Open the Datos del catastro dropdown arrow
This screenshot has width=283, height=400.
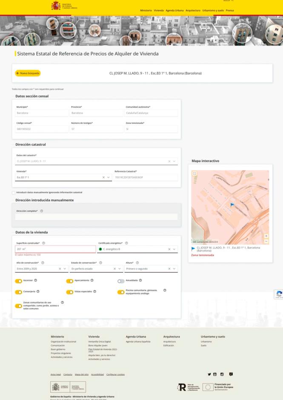[174, 161]
